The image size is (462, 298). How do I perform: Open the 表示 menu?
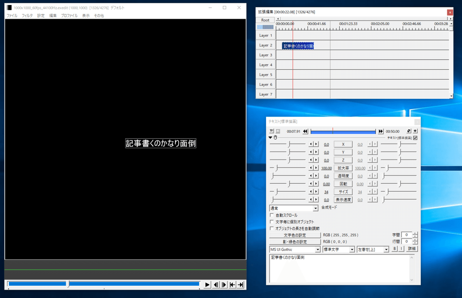click(86, 16)
